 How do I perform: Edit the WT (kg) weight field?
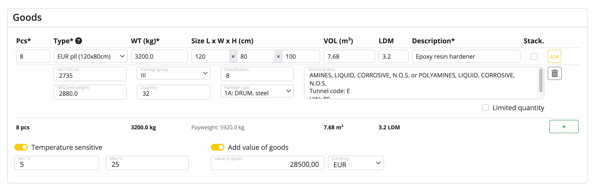pos(159,57)
